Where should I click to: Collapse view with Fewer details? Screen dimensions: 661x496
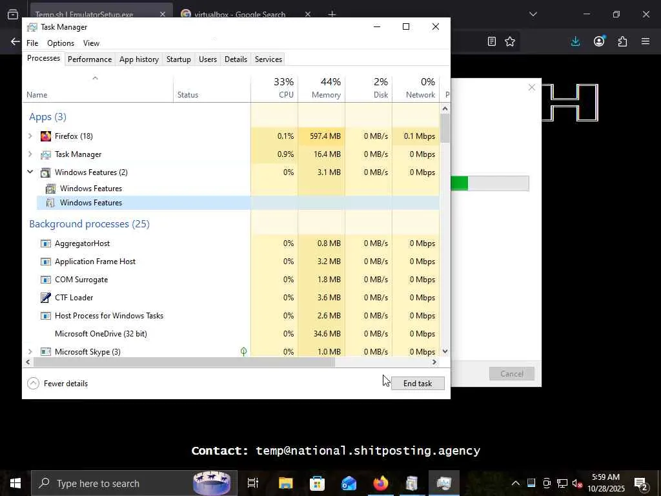point(57,384)
